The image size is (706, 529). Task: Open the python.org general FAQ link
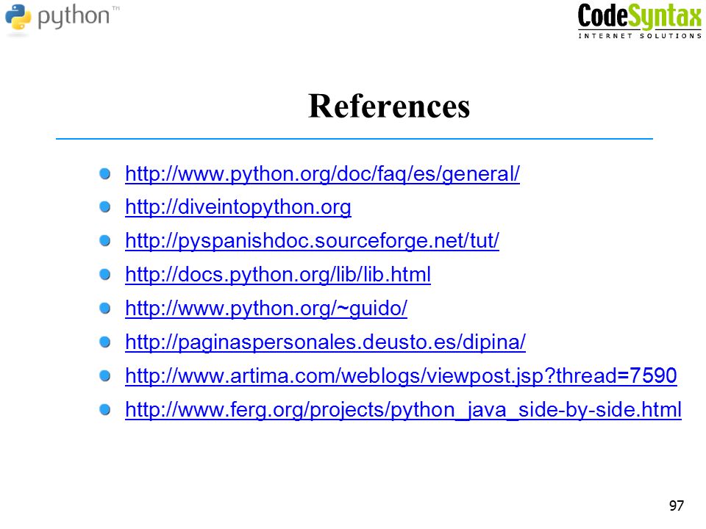click(322, 174)
